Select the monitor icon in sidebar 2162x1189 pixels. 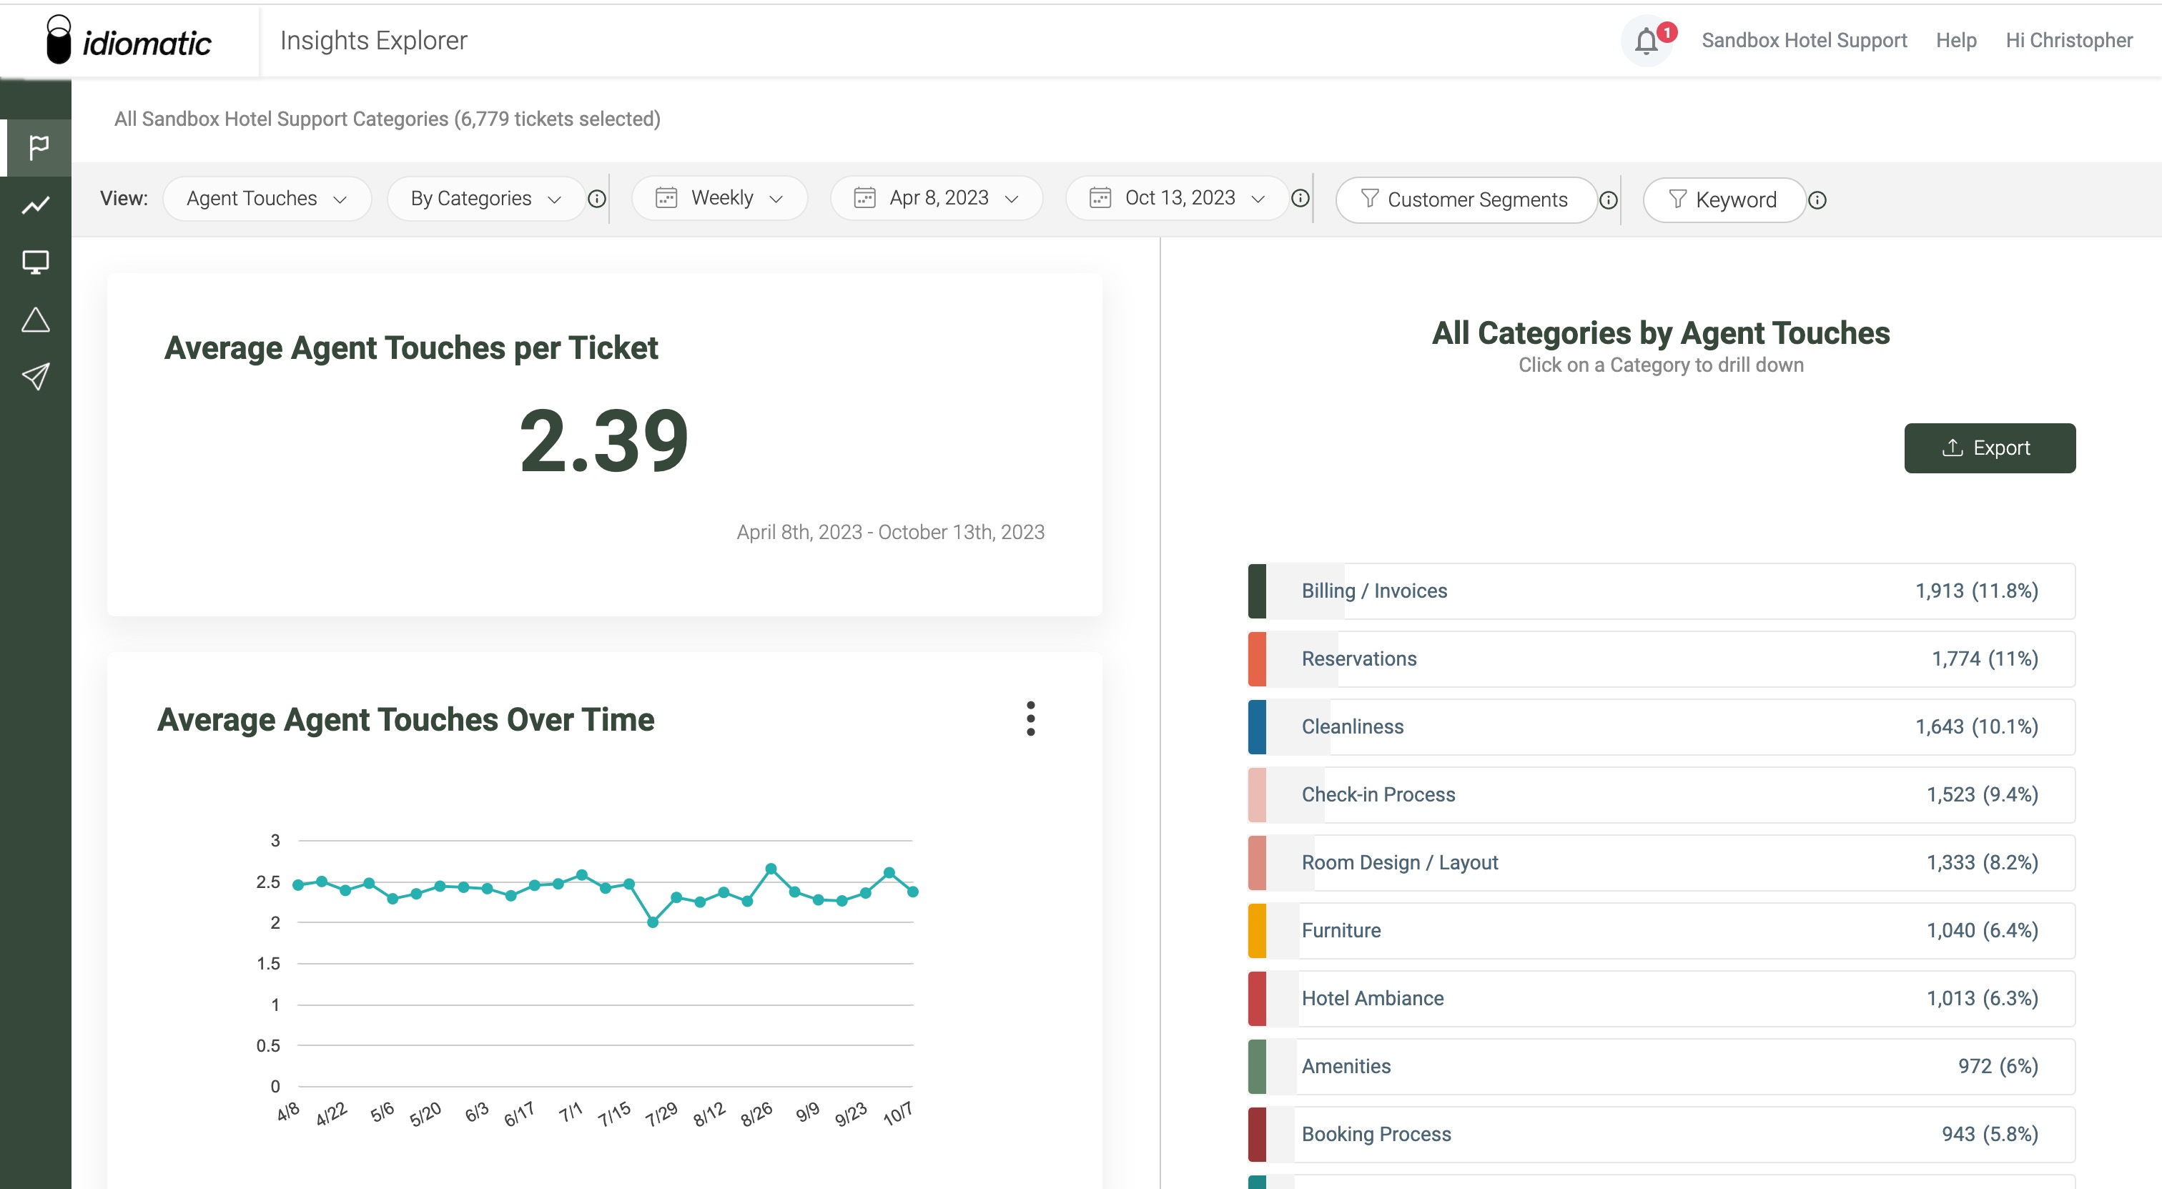[x=35, y=262]
